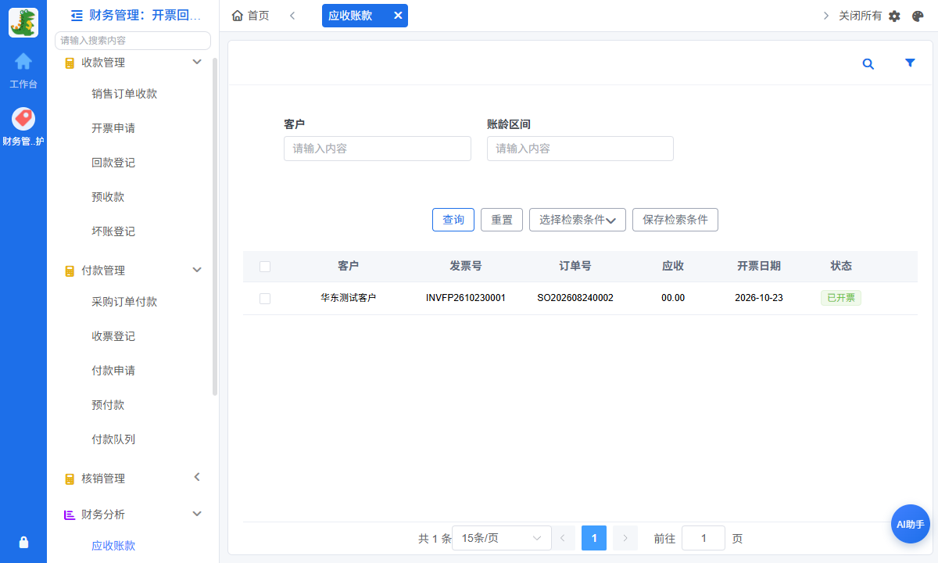Focus the 客户 input field
Image resolution: width=938 pixels, height=563 pixels.
pos(378,149)
